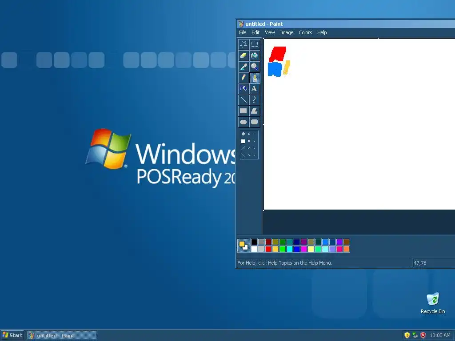Viewport: 455px width, 341px height.
Task: Select the Polygon tool
Action: (254, 111)
